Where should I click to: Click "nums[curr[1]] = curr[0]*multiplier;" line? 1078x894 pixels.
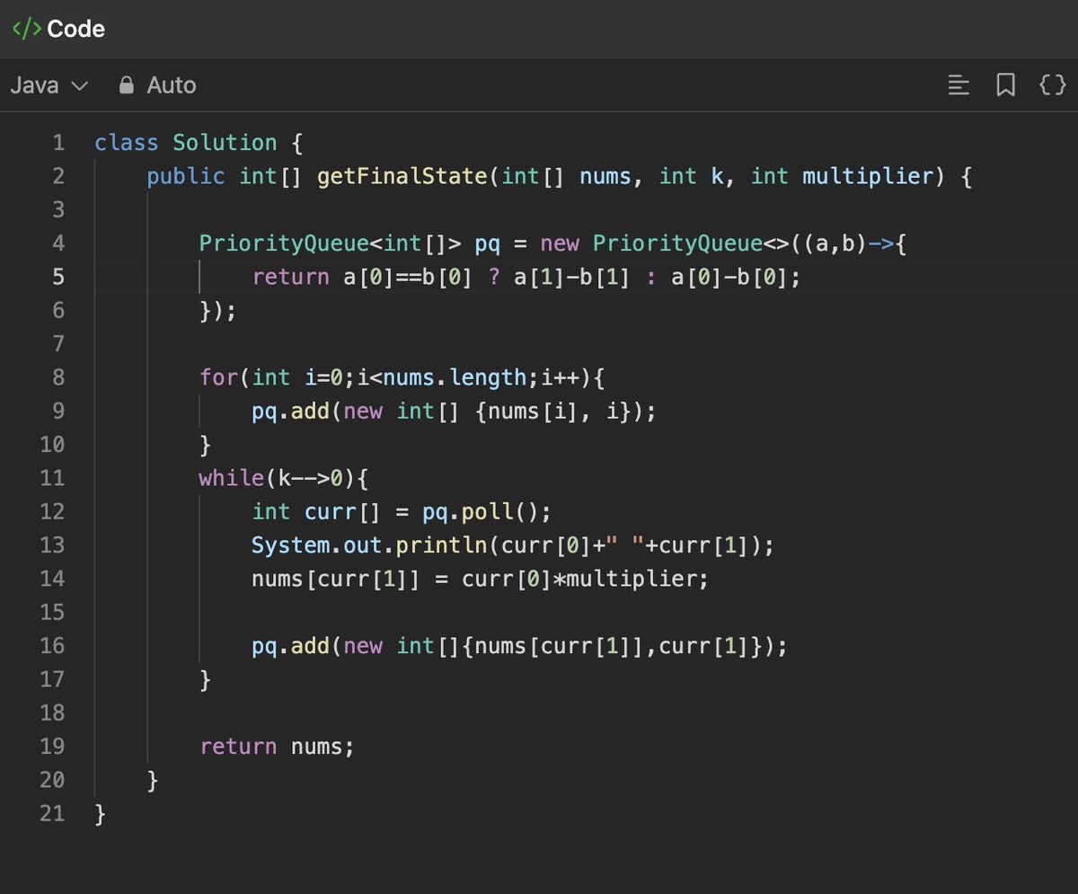pyautogui.click(x=481, y=579)
